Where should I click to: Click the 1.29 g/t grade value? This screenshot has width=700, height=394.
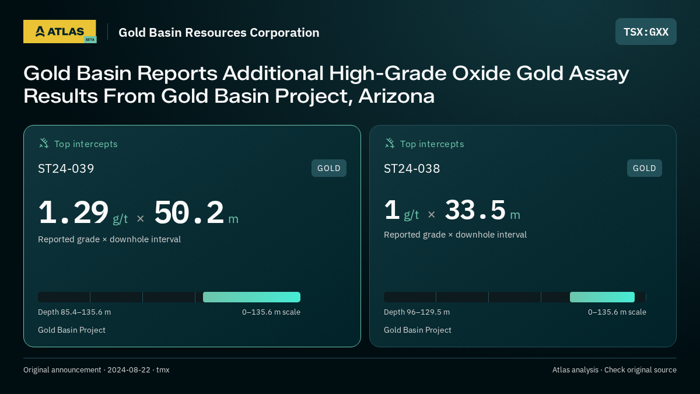tap(83, 213)
